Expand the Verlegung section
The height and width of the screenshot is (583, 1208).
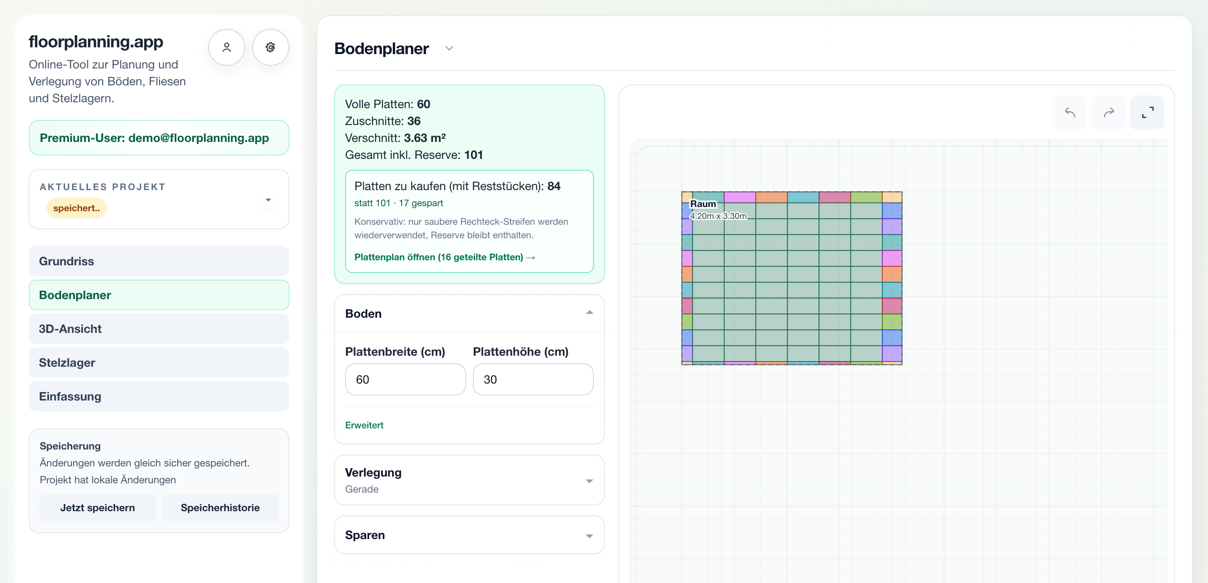pos(590,481)
